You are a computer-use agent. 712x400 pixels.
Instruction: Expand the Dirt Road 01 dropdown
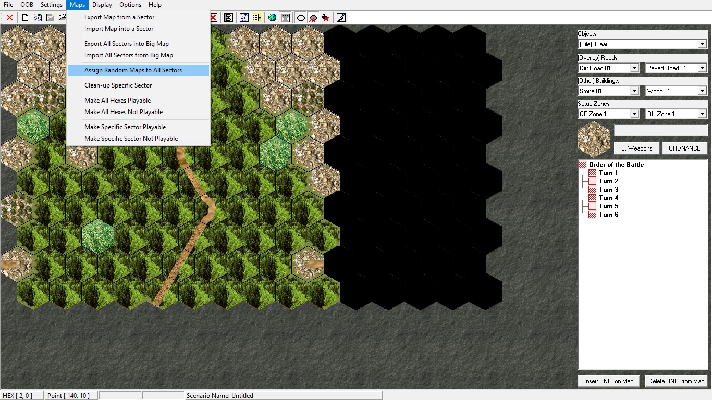click(634, 68)
